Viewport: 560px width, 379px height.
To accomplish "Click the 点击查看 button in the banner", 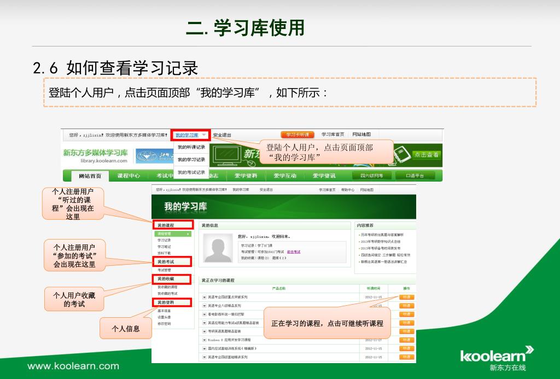I will tap(427, 155).
